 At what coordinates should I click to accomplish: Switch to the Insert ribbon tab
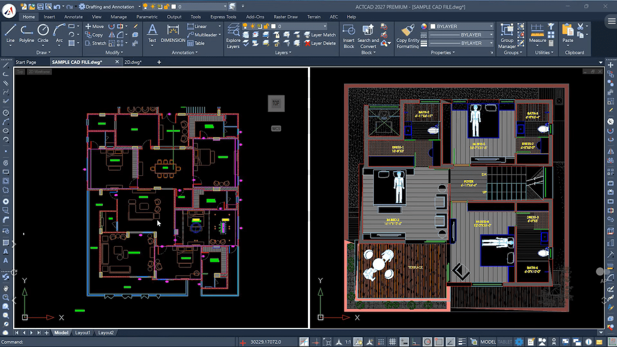pyautogui.click(x=49, y=17)
